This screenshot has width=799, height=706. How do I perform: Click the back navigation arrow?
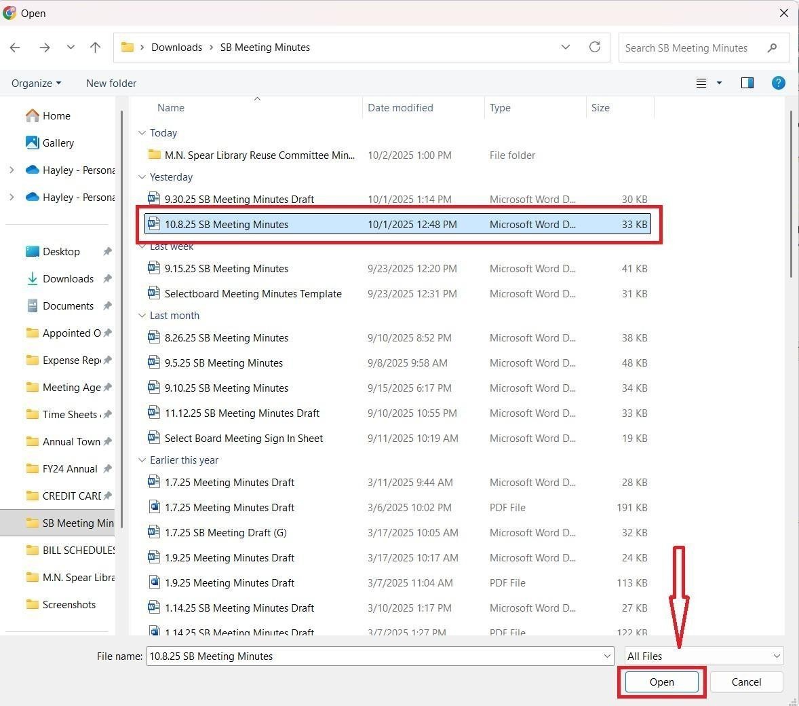(x=15, y=48)
